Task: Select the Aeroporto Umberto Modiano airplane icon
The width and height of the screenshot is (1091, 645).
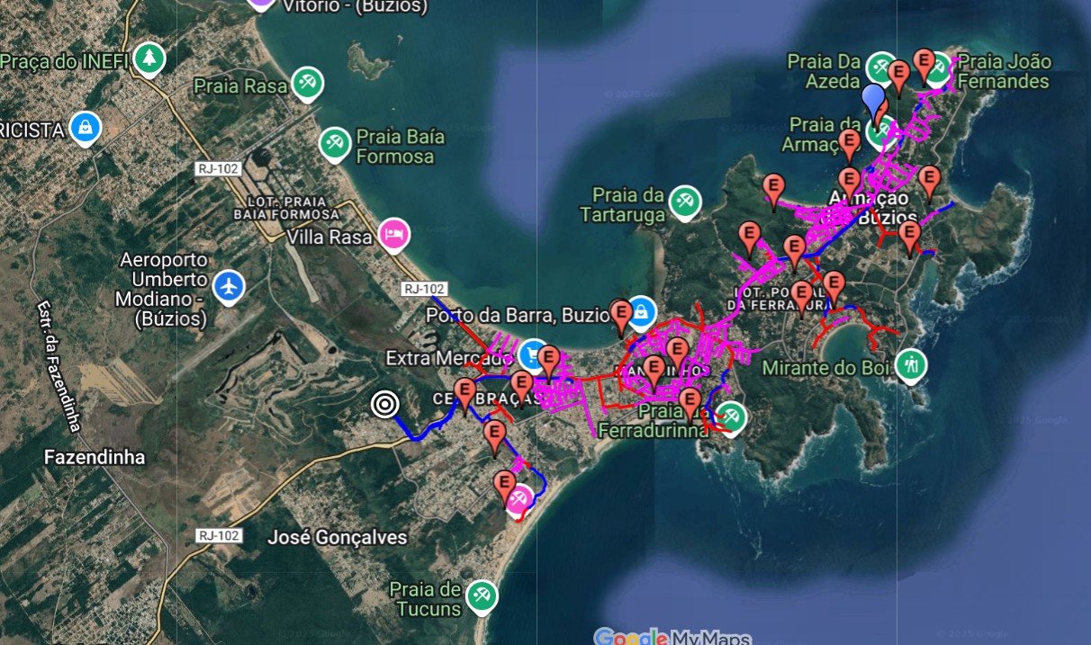Action: pos(230,287)
